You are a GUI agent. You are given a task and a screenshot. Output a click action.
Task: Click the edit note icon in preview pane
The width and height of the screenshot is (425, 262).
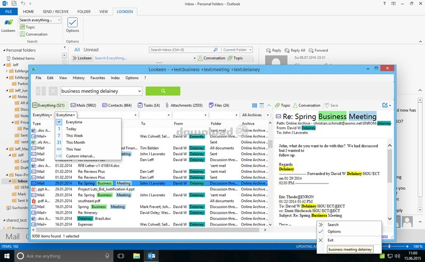click(385, 105)
